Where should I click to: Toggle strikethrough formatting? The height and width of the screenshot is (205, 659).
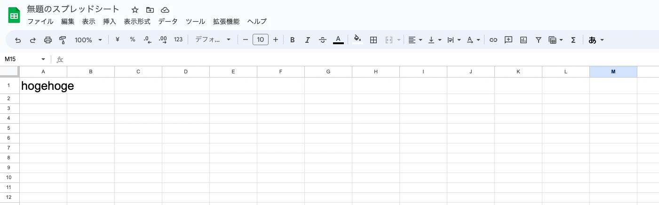tap(323, 40)
